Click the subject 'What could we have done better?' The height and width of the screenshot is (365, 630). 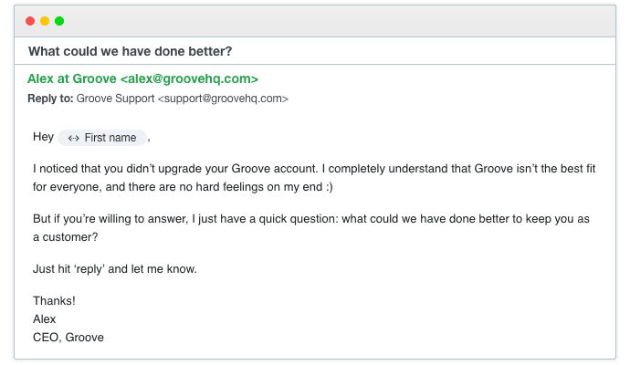coord(130,50)
